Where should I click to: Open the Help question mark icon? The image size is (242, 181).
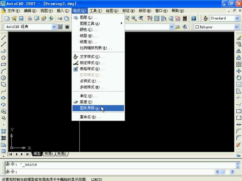193,18
